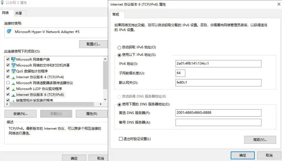Close the IPv6 properties dialog
This screenshot has height=161, width=282.
point(279,4)
